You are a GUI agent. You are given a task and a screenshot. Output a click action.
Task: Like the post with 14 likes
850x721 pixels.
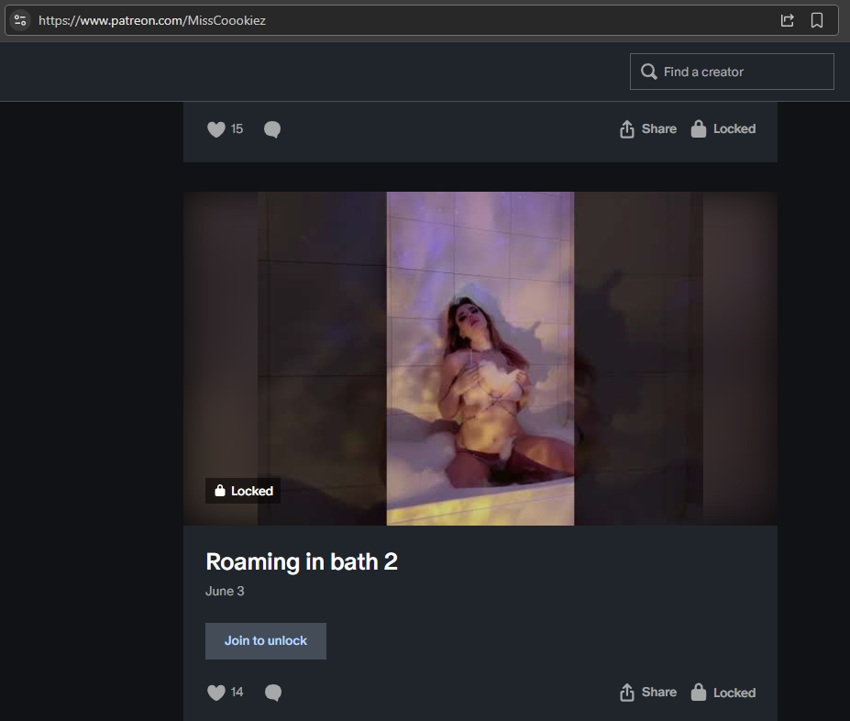[215, 693]
